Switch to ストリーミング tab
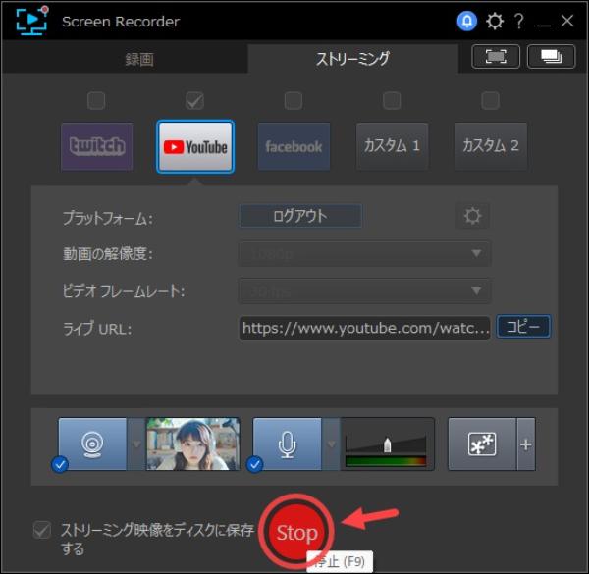This screenshot has height=574, width=589. (x=353, y=59)
